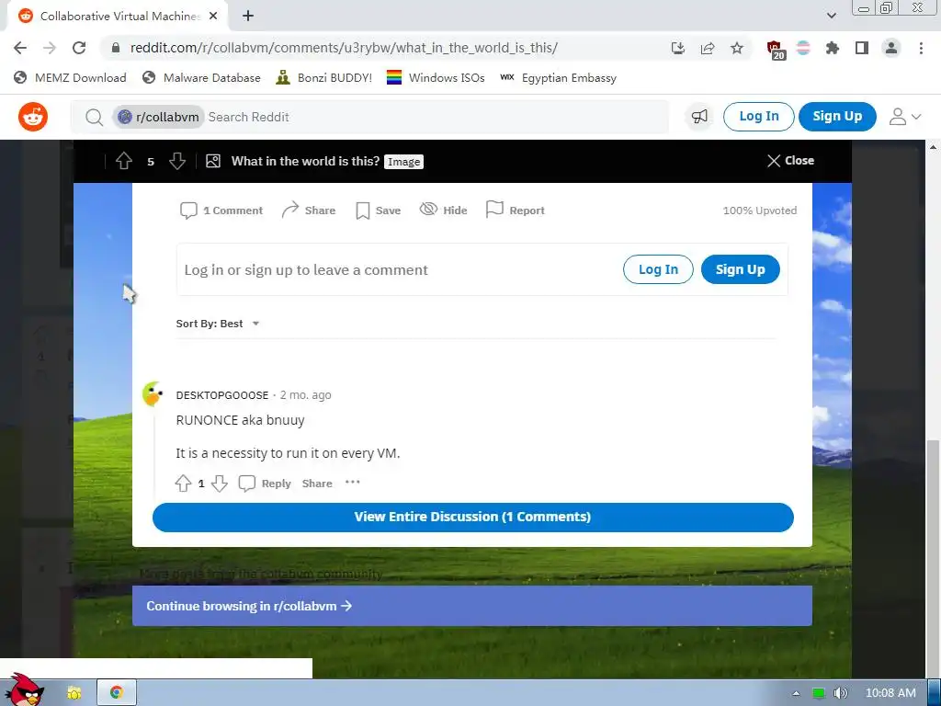Open MEMZ Download bookmark
941x706 pixels.
70,77
